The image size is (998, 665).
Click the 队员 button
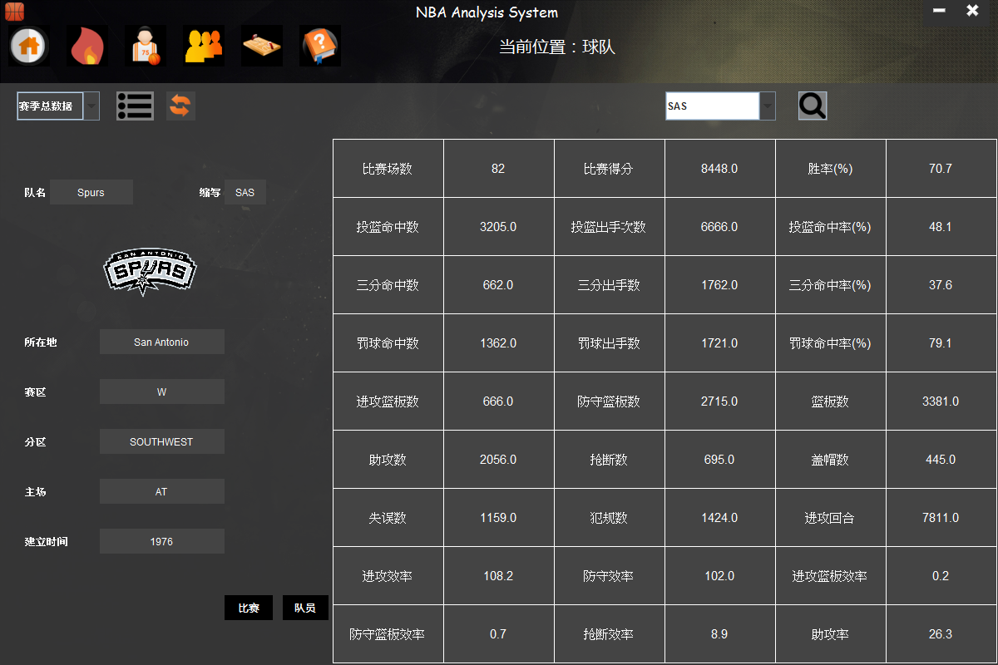(x=305, y=608)
